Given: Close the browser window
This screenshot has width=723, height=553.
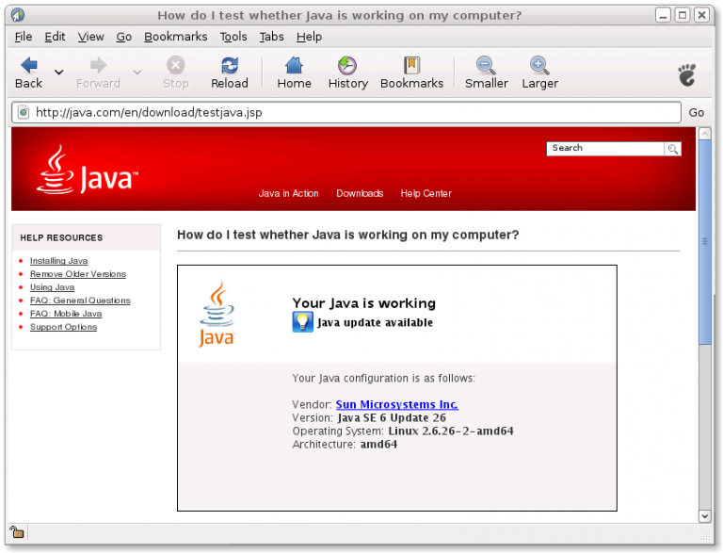Looking at the screenshot, I should coord(701,15).
